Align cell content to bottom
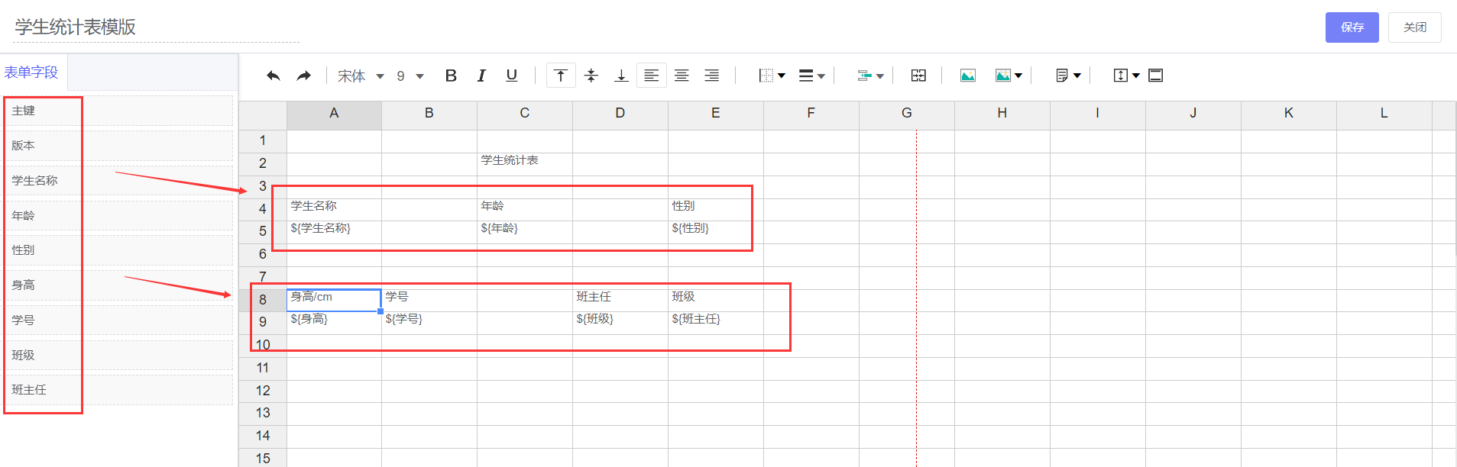1457x467 pixels. point(621,76)
